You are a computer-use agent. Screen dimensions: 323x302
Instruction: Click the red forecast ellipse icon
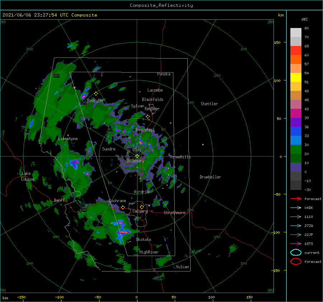(296, 261)
